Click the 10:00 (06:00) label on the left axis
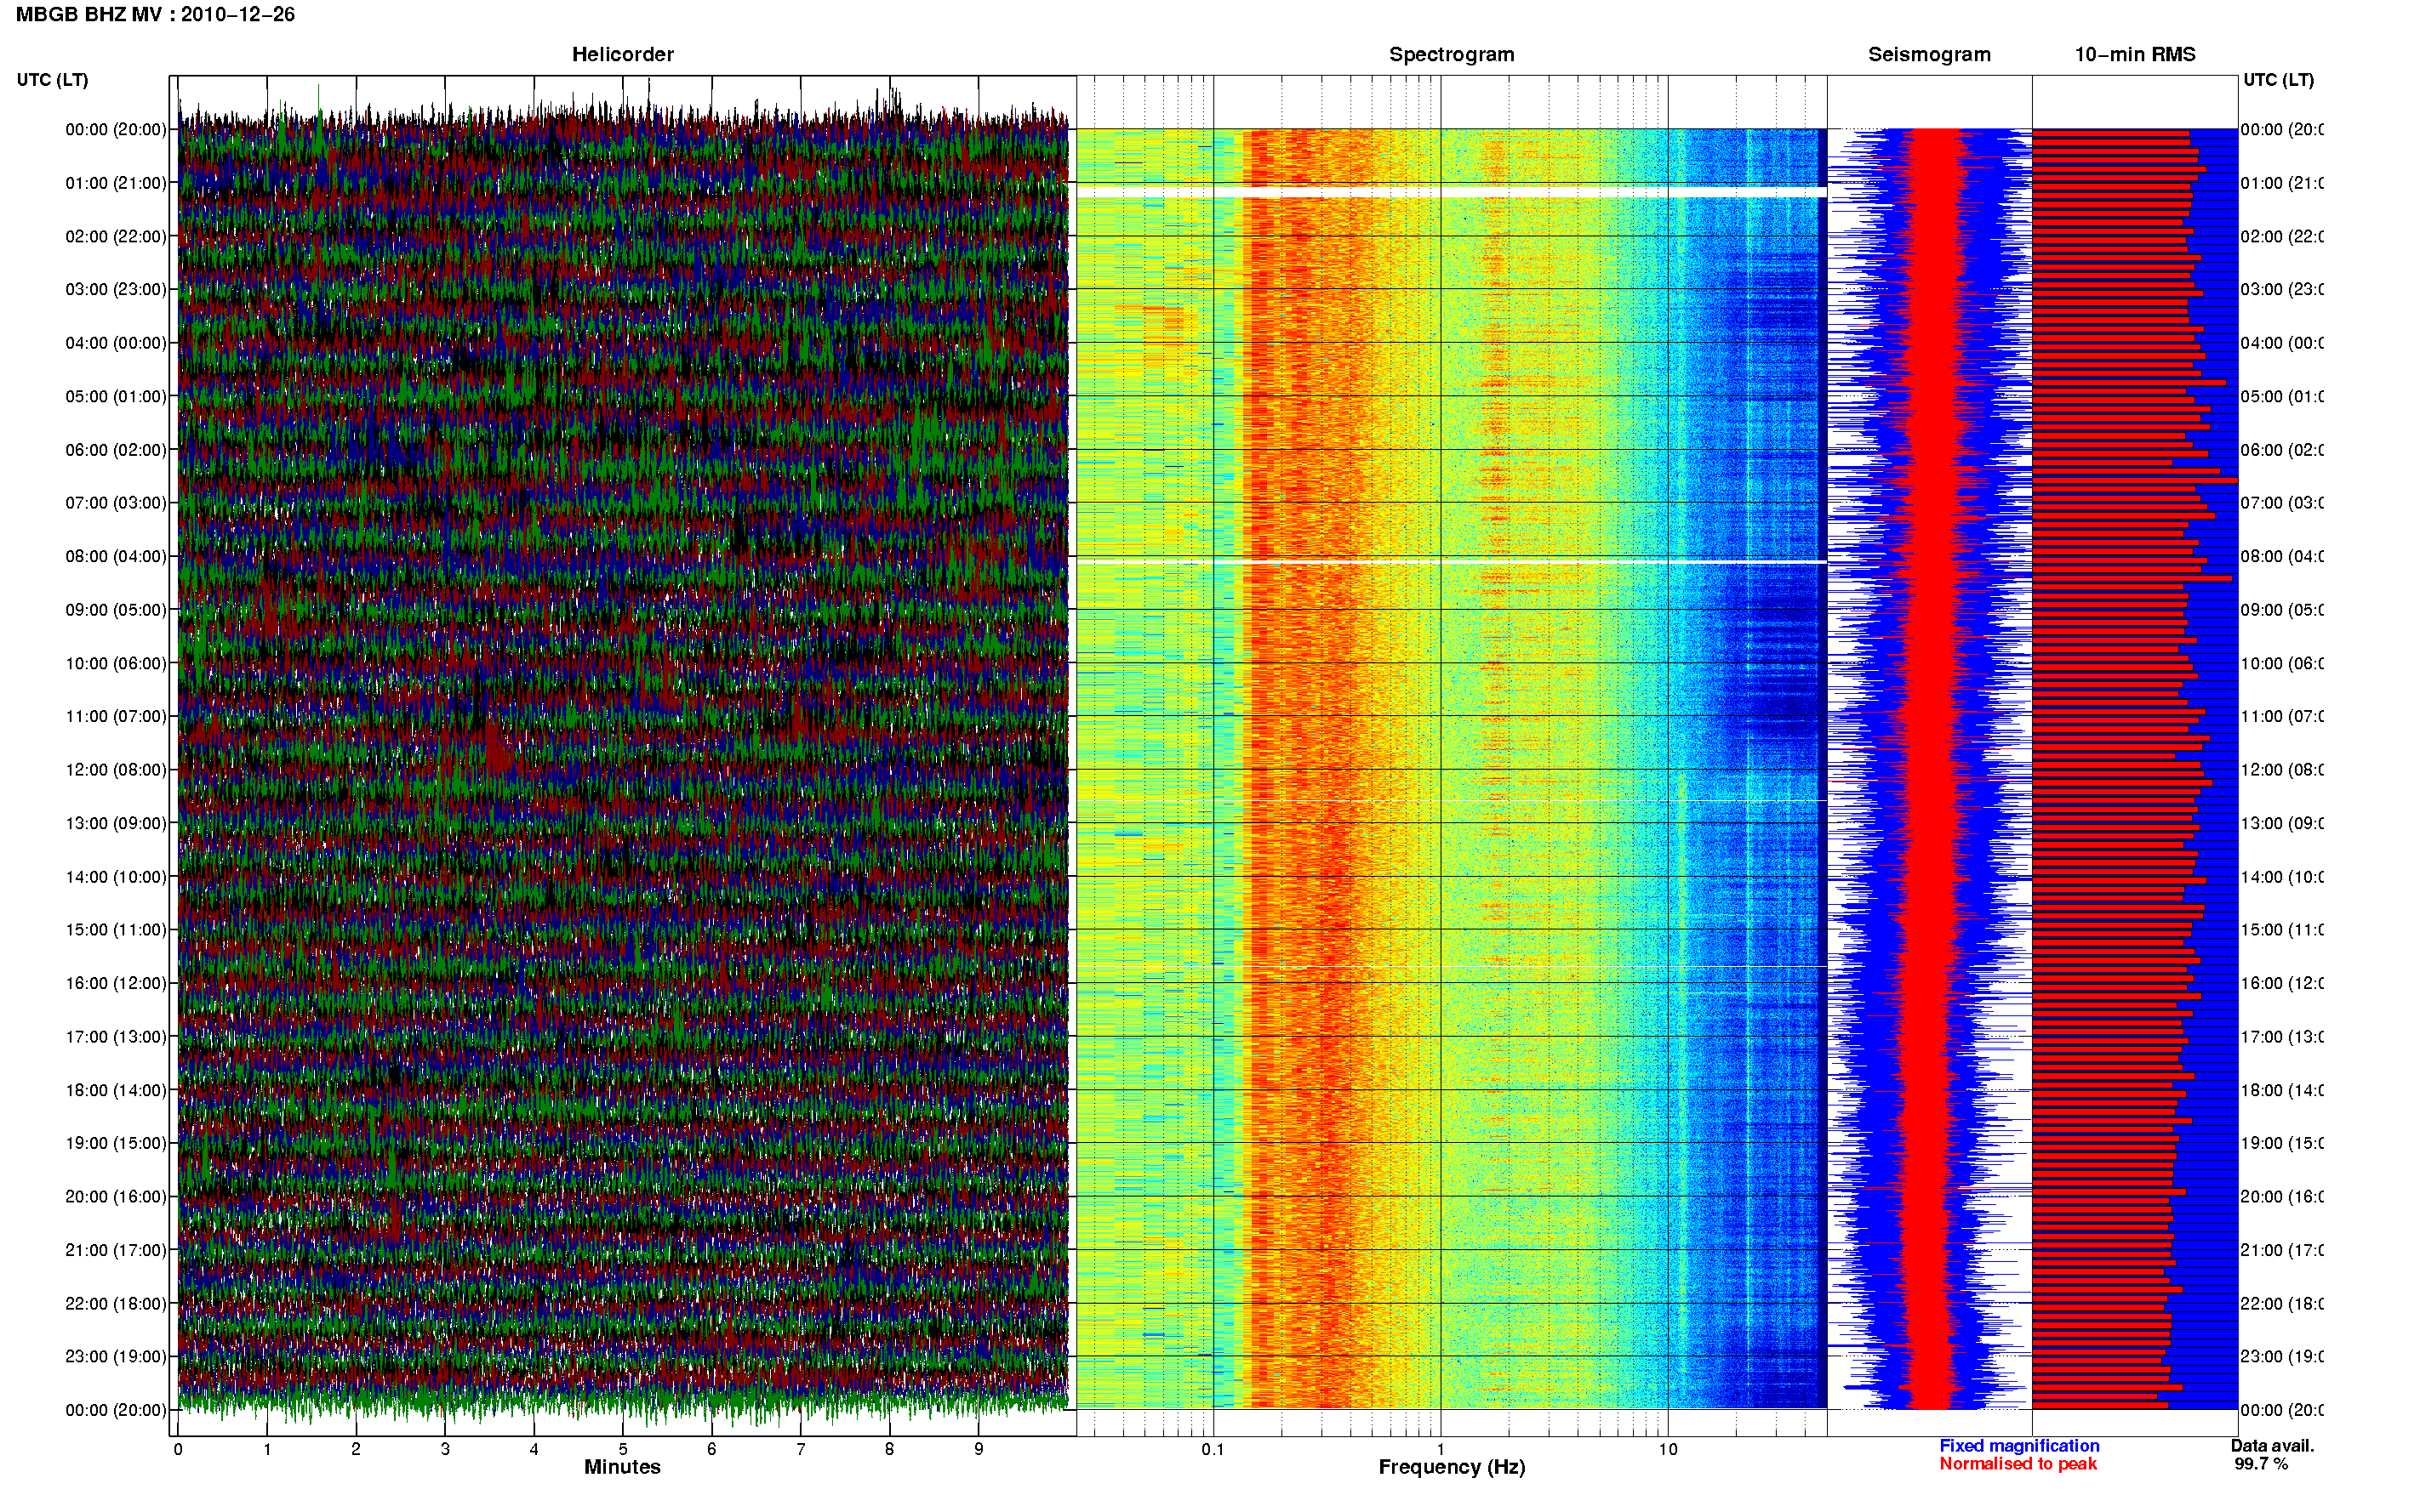The height and width of the screenshot is (1512, 2420). pos(116,663)
